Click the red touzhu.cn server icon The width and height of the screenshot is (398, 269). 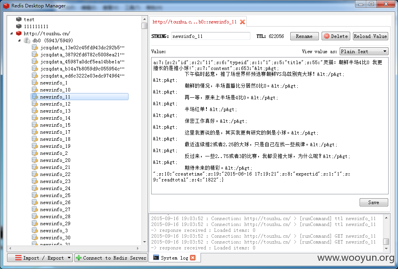coord(19,34)
